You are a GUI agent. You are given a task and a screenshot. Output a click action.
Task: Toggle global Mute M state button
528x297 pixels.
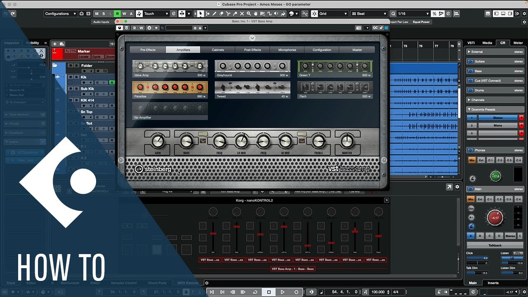coord(97,14)
